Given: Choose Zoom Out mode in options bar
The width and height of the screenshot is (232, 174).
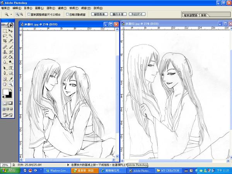Looking at the screenshot, I should click(21, 14).
